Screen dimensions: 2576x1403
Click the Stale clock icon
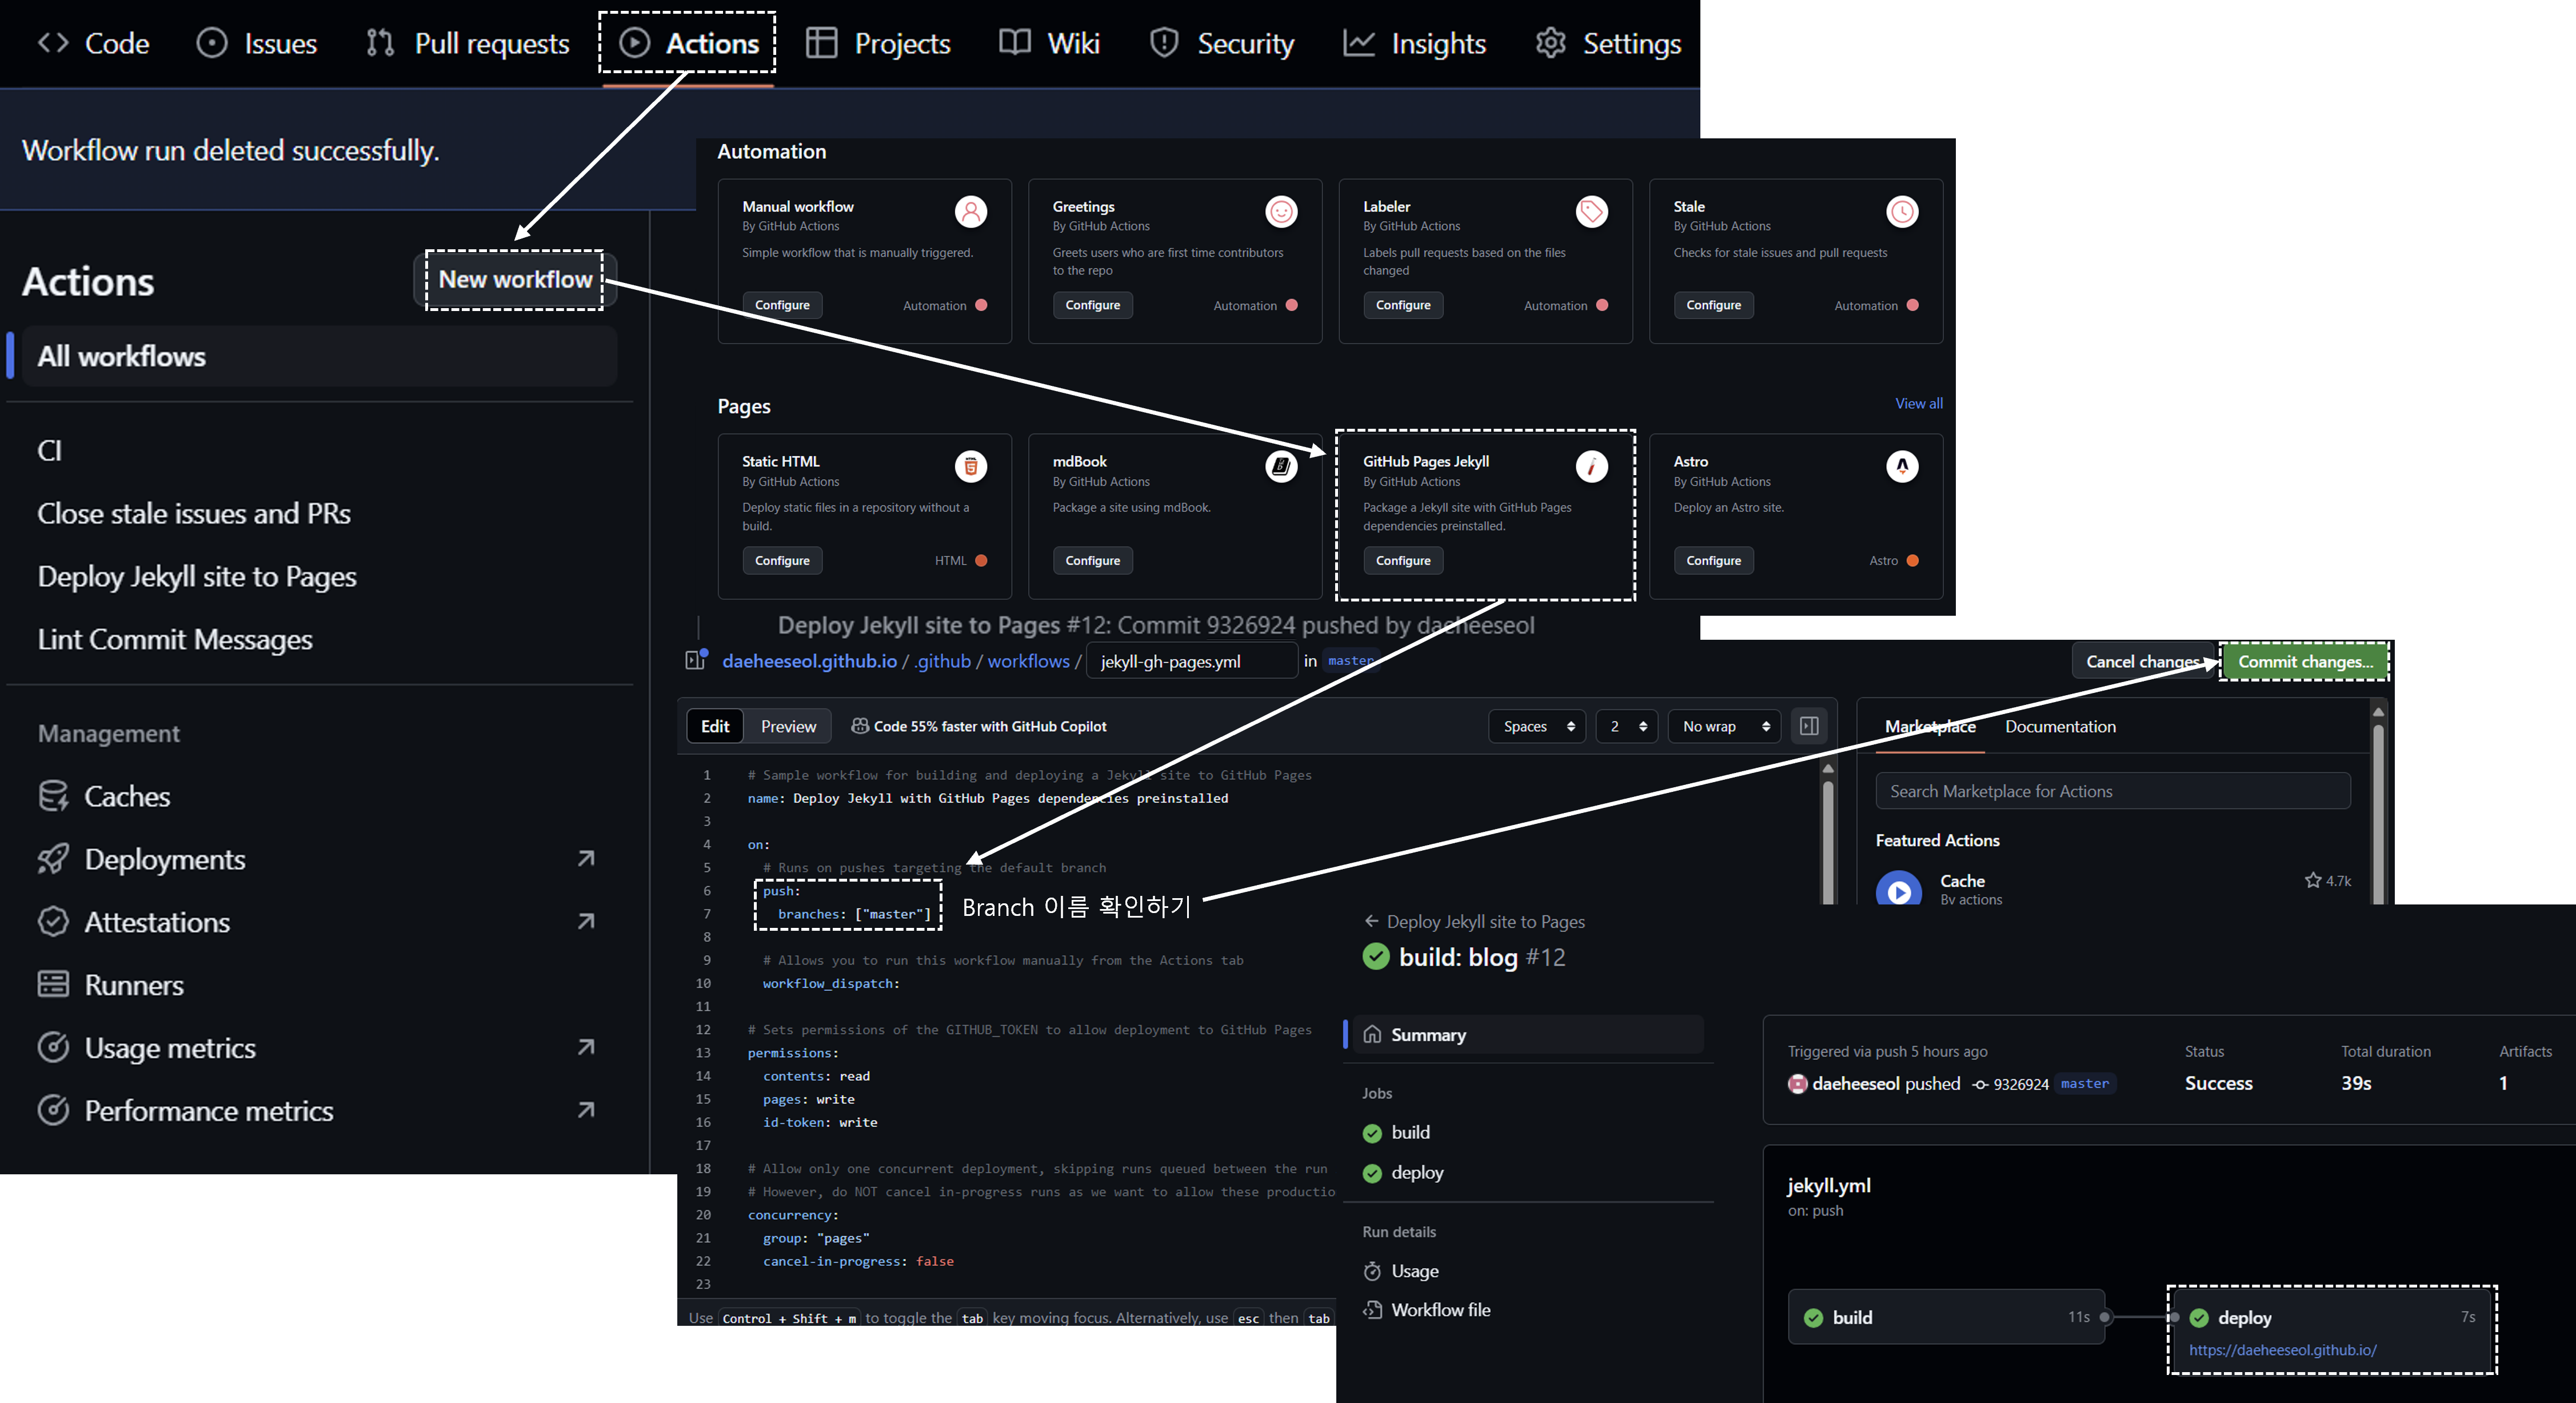click(x=1902, y=212)
